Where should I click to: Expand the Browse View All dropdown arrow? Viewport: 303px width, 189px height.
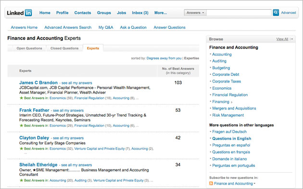291,39
